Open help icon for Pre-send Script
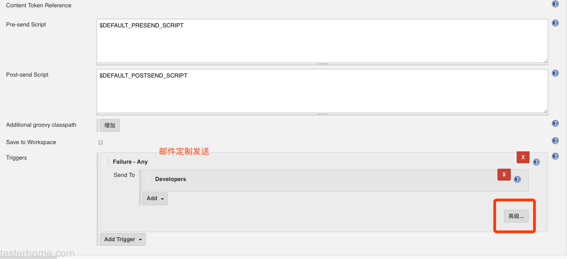The image size is (567, 259). pyautogui.click(x=555, y=23)
